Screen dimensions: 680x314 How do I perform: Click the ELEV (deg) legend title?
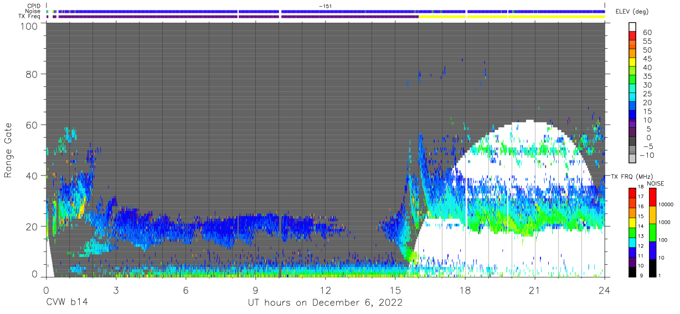[632, 11]
